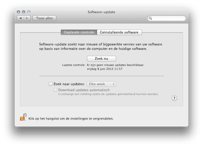Click the forward arrow navigation button
Viewport: 203px width, 147px height.
click(27, 18)
